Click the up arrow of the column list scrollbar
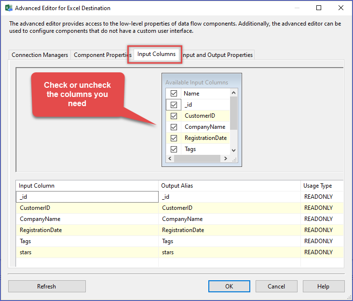The height and width of the screenshot is (301, 353). tap(233, 93)
